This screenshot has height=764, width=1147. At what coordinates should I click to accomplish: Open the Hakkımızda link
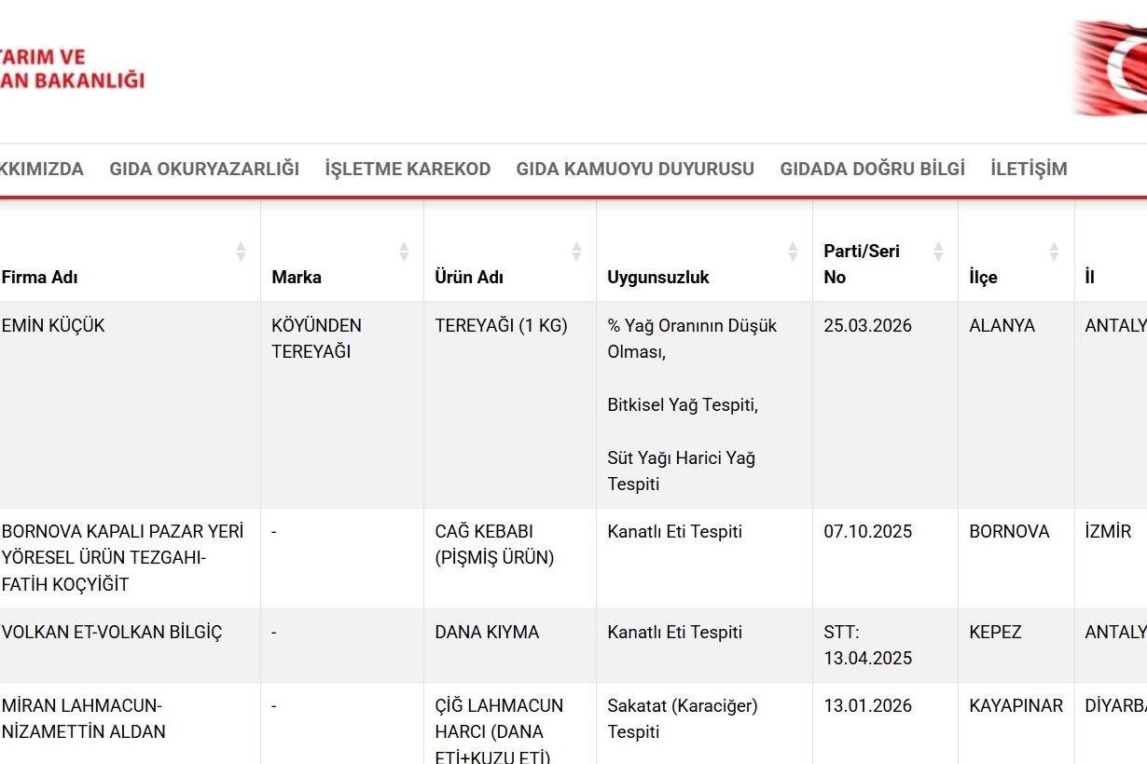click(41, 170)
